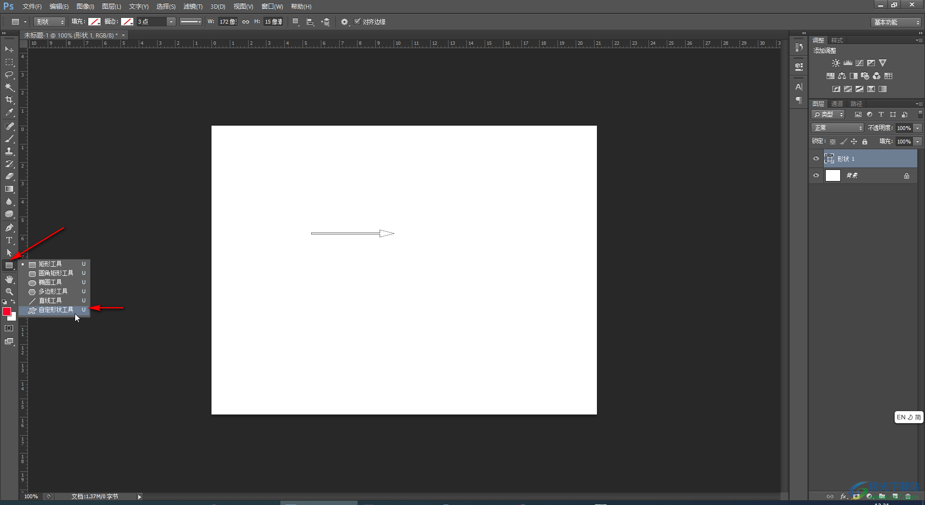Open the stroke line style dropdown

pyautogui.click(x=191, y=22)
